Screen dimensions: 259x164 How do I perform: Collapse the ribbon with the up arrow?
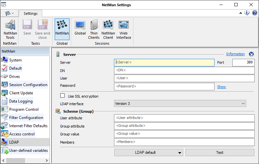(241, 13)
